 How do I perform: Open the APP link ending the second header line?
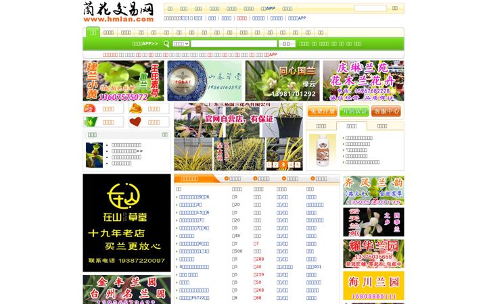[297, 18]
